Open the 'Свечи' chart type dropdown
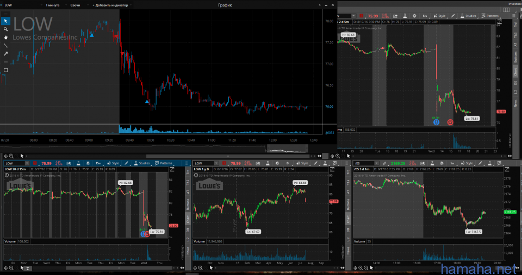Viewport: 522px width, 275px height. click(x=78, y=5)
